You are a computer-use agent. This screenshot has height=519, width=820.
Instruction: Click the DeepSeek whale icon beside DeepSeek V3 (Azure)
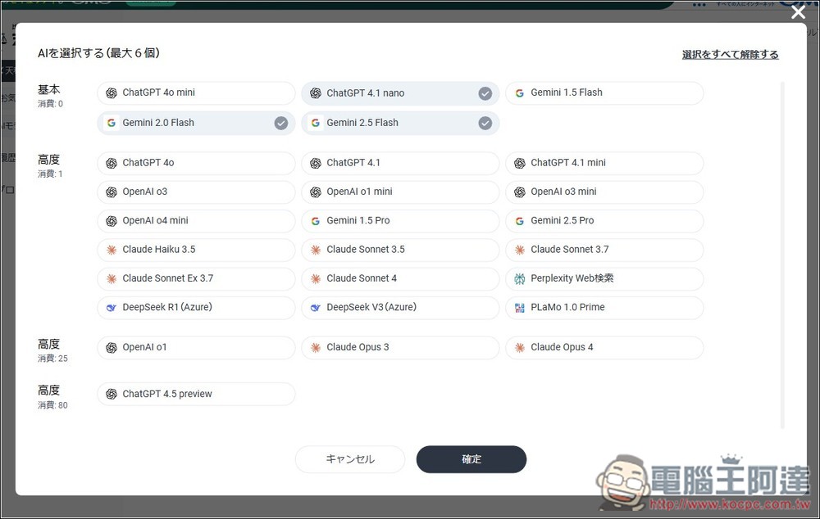(316, 308)
